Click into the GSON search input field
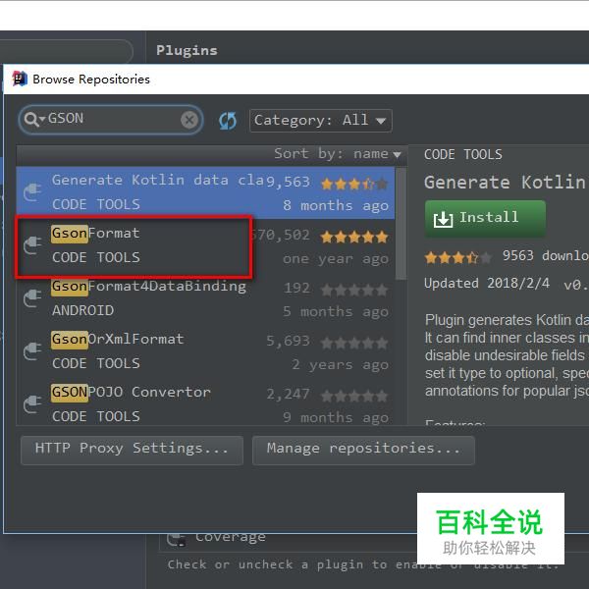 point(111,120)
